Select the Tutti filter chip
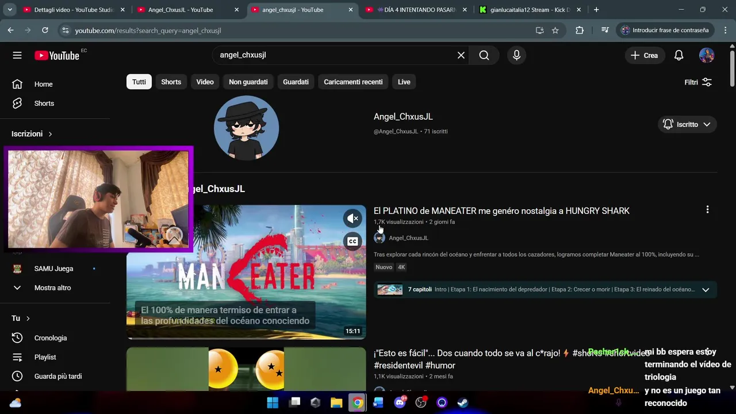Viewport: 736px width, 414px height. point(139,82)
